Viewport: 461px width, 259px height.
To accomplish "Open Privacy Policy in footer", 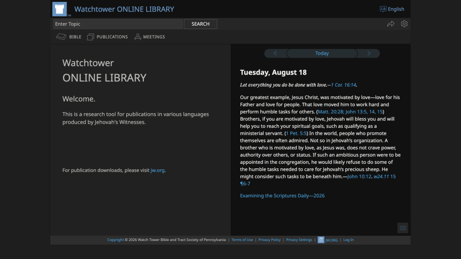I will pyautogui.click(x=269, y=240).
